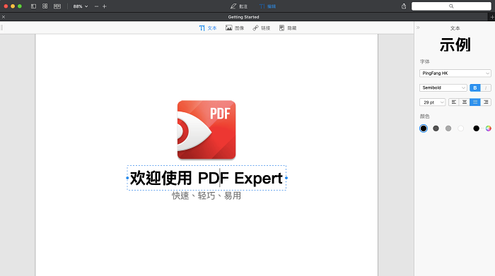
Task: Click the right handle of text box
Action: point(286,178)
